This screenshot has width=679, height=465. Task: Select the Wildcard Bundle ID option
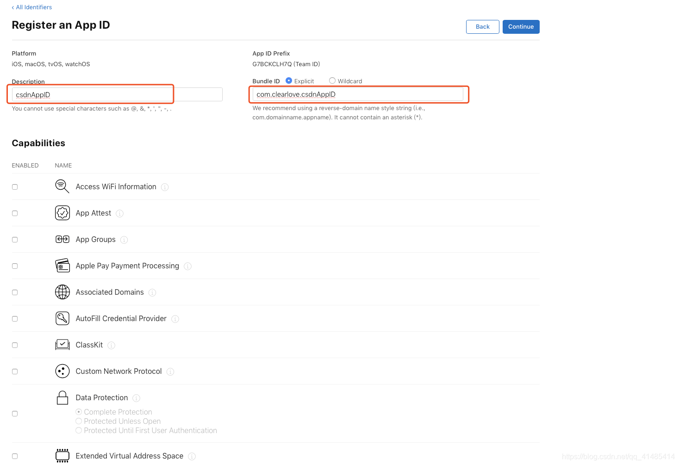click(332, 81)
